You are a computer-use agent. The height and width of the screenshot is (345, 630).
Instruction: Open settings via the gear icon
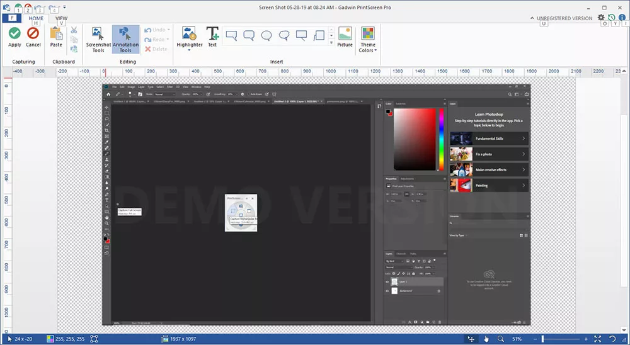[600, 18]
